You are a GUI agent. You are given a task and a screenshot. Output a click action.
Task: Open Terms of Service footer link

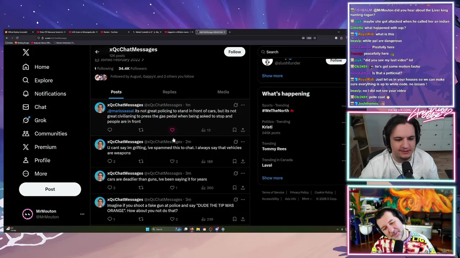point(273,192)
